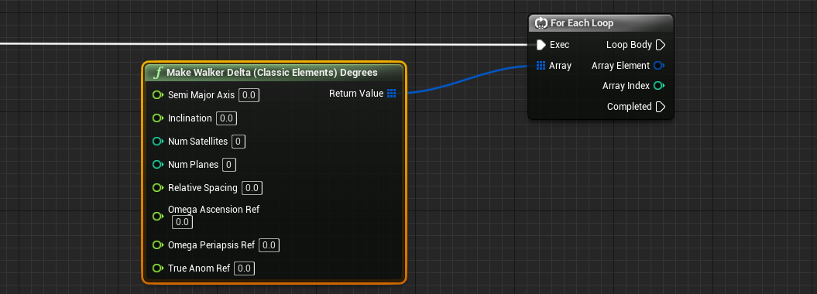Click the Array input pin on loop
This screenshot has height=294, width=817.
(x=541, y=66)
